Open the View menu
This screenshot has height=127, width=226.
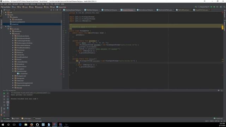coord(10,4)
